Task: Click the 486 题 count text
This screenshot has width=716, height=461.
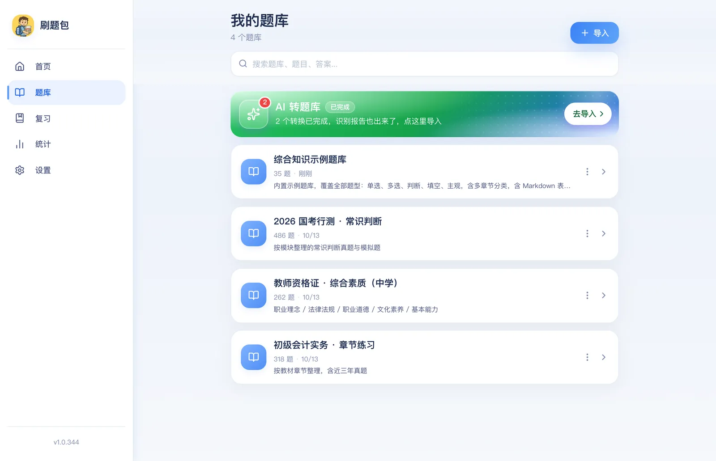Action: pyautogui.click(x=284, y=235)
